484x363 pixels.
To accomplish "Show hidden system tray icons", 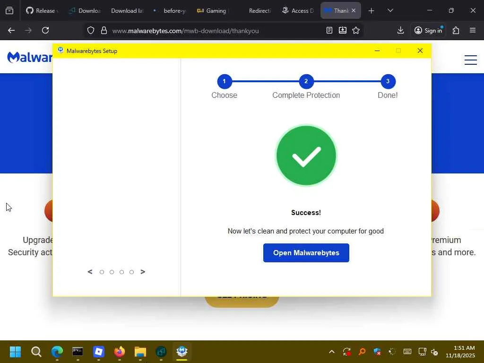I will pyautogui.click(x=332, y=352).
